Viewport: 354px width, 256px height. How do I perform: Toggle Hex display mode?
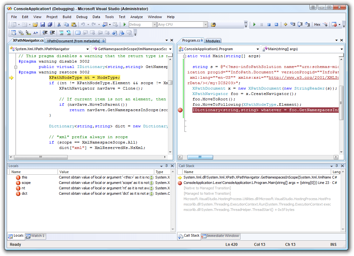click(317, 24)
